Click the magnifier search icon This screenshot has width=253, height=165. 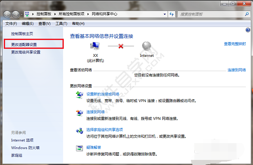(247, 14)
